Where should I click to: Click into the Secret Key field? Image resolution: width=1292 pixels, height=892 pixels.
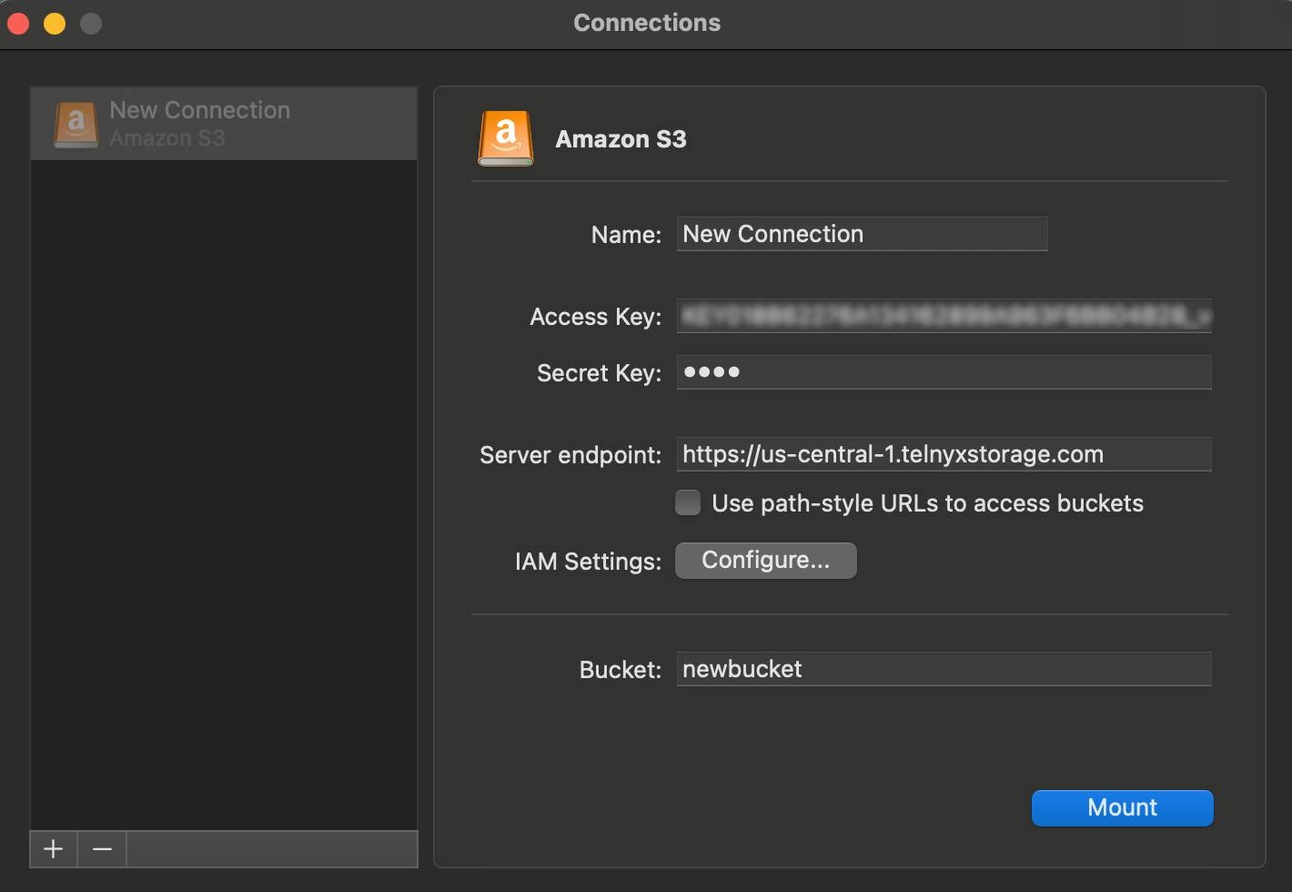tap(944, 372)
